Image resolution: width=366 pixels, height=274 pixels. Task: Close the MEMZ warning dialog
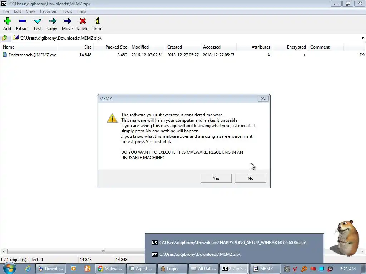[x=263, y=99]
